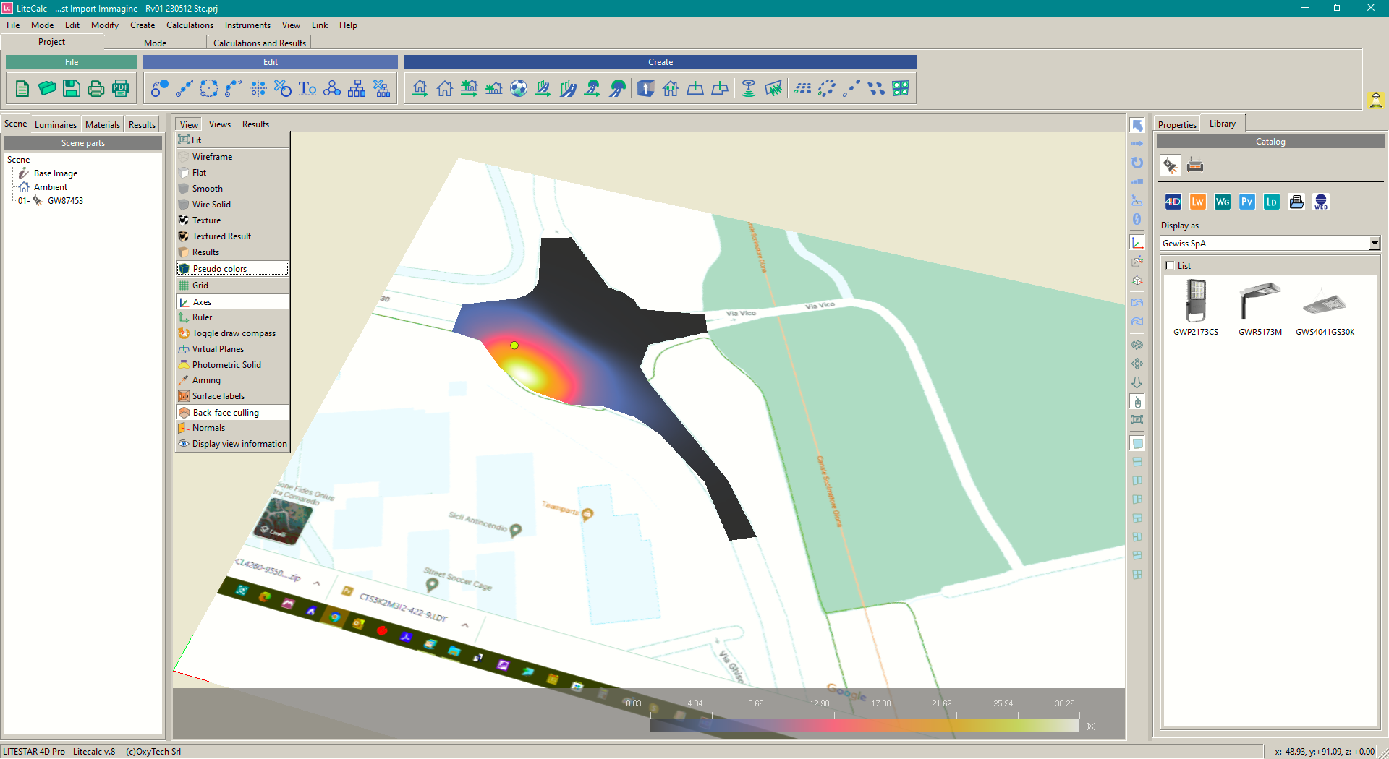
Task: Open the WEB catalog icon
Action: pyautogui.click(x=1321, y=202)
